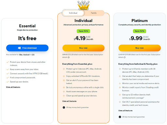This screenshot has width=167, height=125.
Task: Buy the Individual plan now
Action: pos(83,48)
